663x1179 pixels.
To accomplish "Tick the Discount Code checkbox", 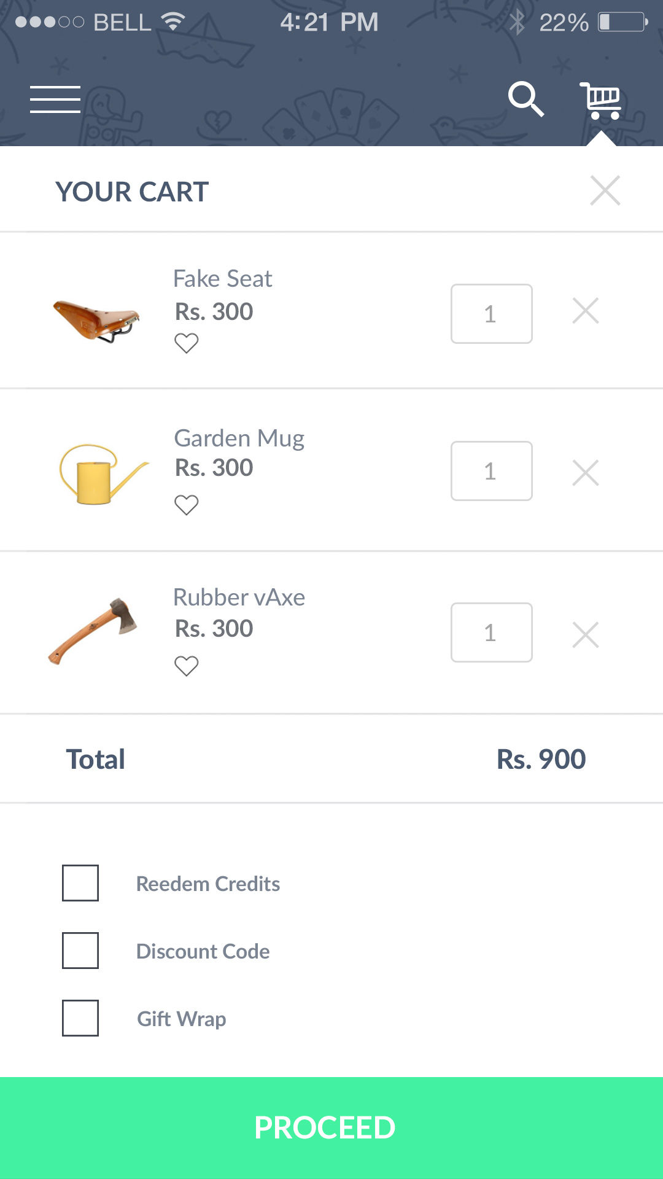I will pyautogui.click(x=80, y=951).
